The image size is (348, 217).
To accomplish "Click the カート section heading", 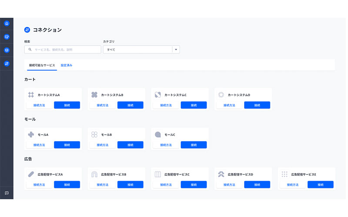I will pyautogui.click(x=30, y=79).
